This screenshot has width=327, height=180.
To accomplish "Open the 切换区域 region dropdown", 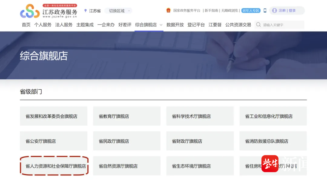I will tap(118, 11).
